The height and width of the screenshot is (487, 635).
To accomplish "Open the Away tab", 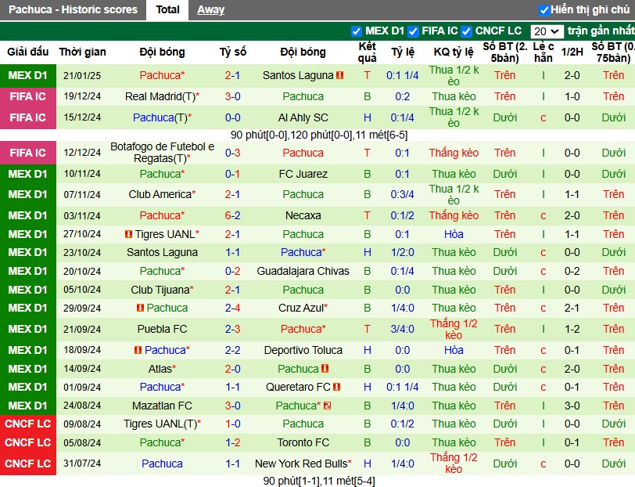I will click(x=210, y=9).
